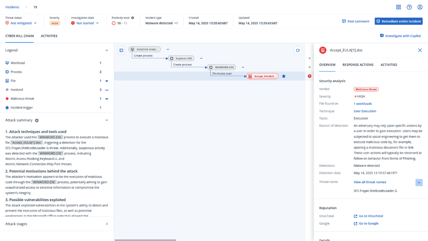428x241 pixels.
Task: Toggle visibility of Malicious threat nodes
Action: (x=107, y=99)
